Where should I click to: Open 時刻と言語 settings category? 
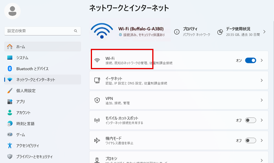click(x=43, y=124)
